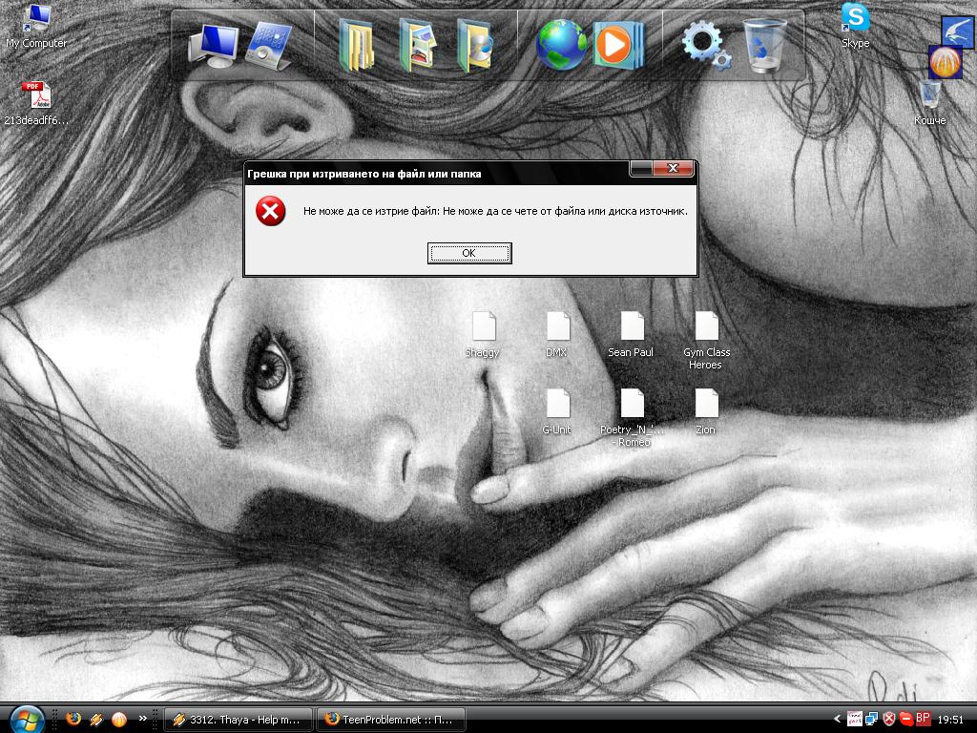This screenshot has width=977, height=733.
Task: Launch Winamp from the Quick Launch bar
Action: click(x=96, y=720)
